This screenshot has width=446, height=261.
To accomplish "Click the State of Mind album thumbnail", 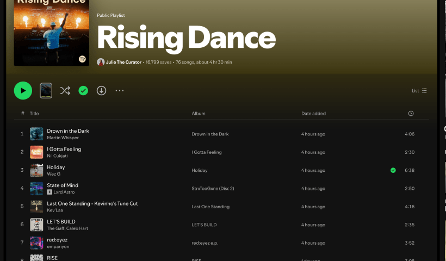I will tap(36, 188).
